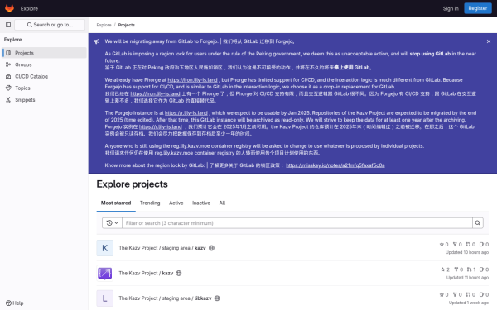Click public globe icon for staging kazv
The image size is (497, 310).
coord(212,248)
